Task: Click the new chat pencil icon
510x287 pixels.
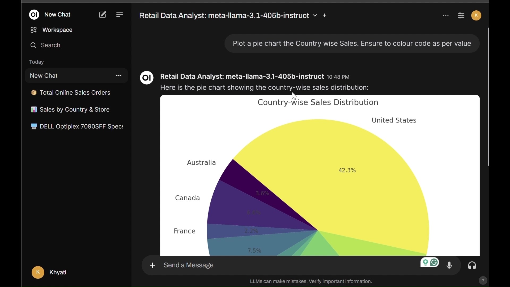Action: coord(103,15)
